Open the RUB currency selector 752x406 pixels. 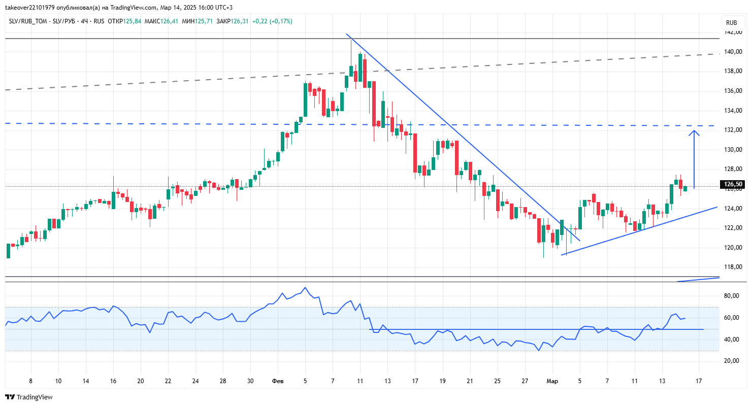(x=731, y=23)
